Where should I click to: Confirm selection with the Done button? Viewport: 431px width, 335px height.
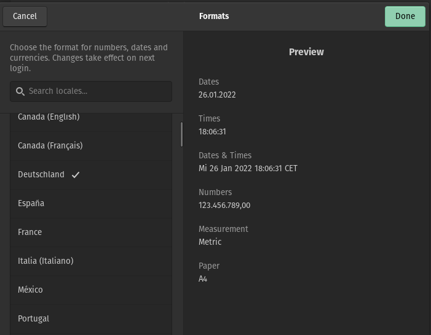pyautogui.click(x=405, y=16)
